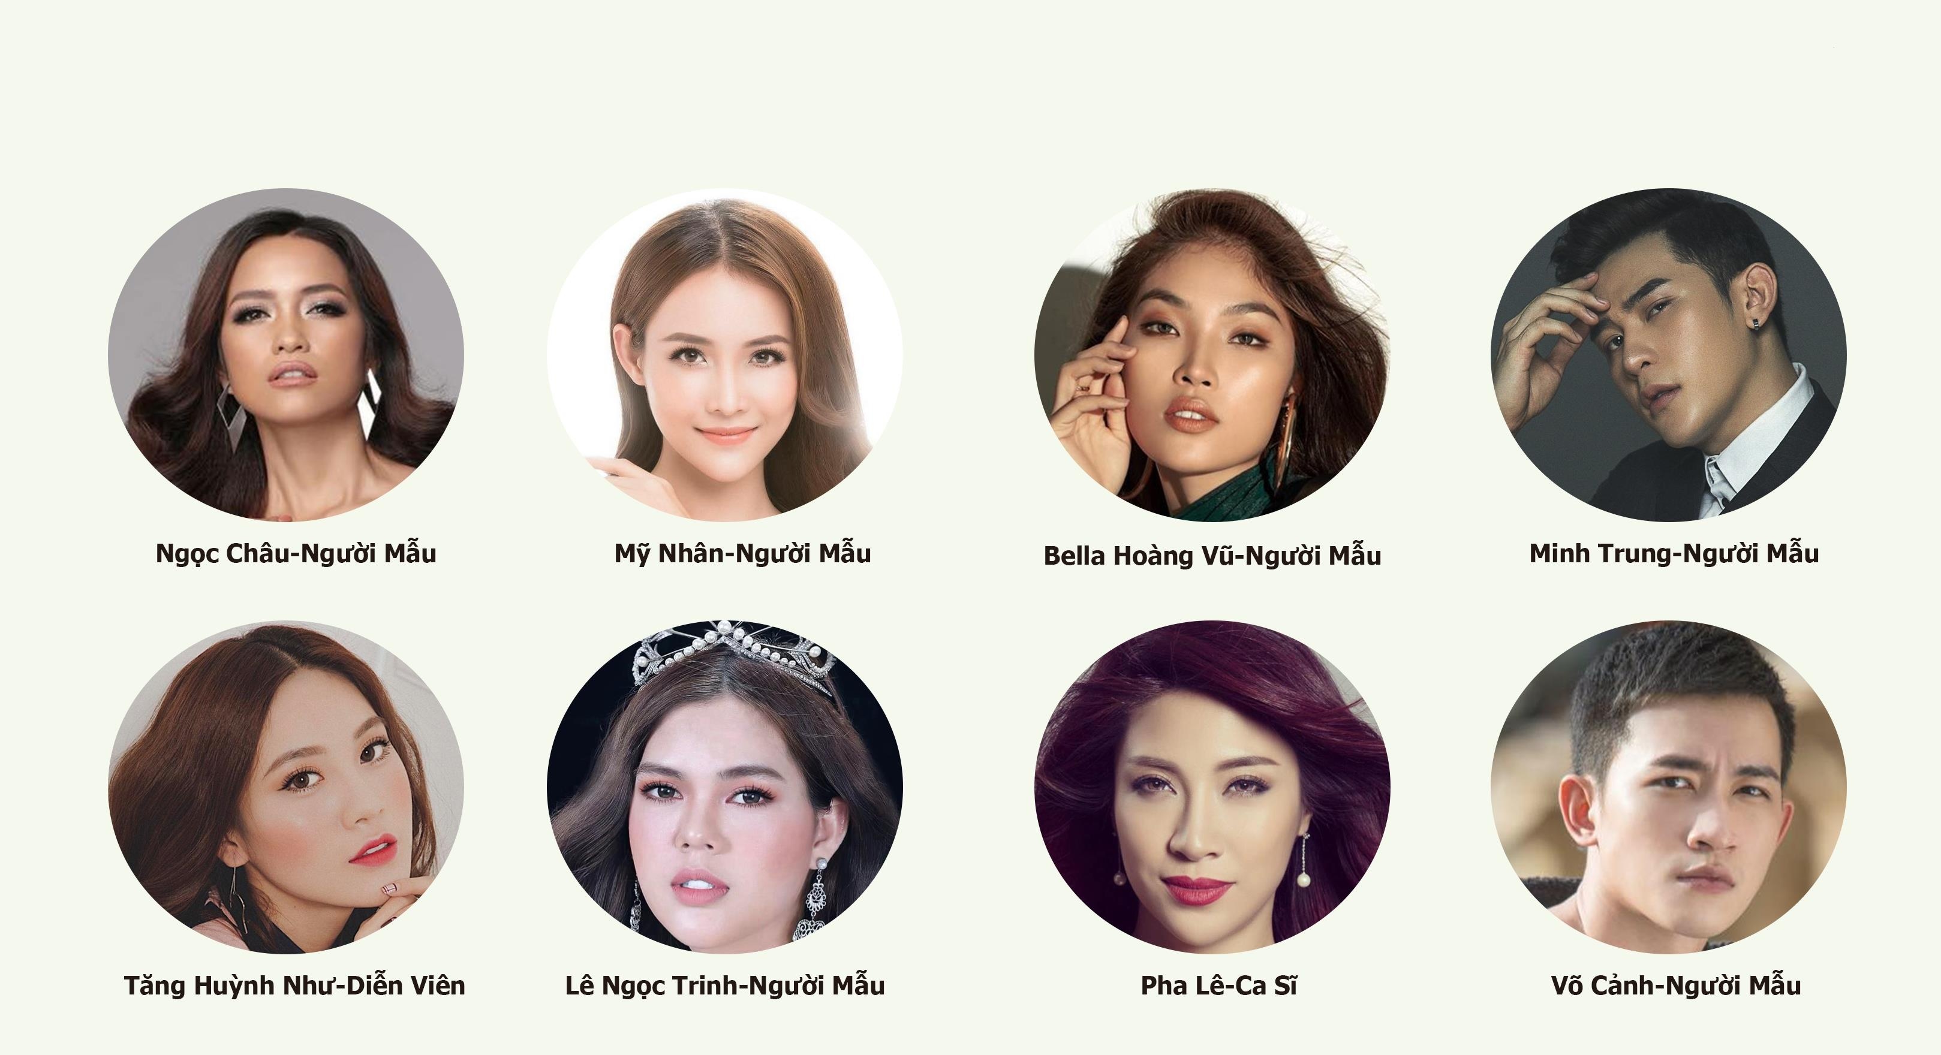Viewport: 1941px width, 1055px height.
Task: Click the 'Tăng Huỳnh Như-Diễn Viên' caption
Action: coord(294,985)
